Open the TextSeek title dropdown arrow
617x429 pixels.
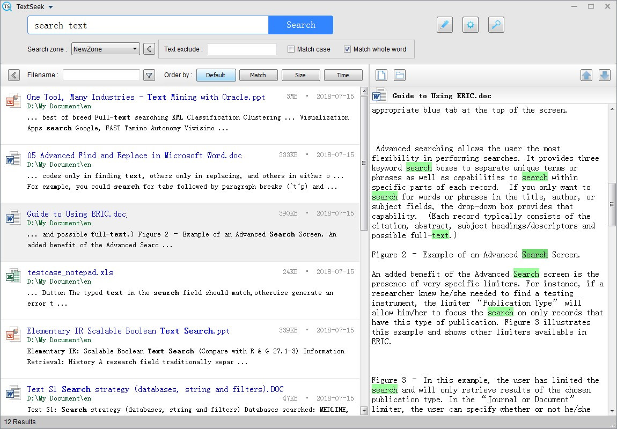(51, 7)
